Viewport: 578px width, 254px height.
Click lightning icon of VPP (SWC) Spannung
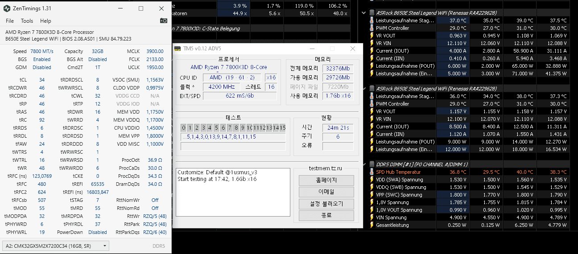(x=372, y=195)
